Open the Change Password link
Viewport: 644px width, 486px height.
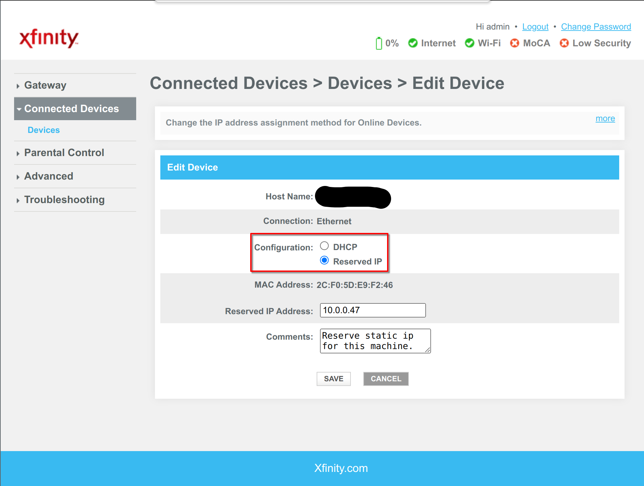coord(596,27)
